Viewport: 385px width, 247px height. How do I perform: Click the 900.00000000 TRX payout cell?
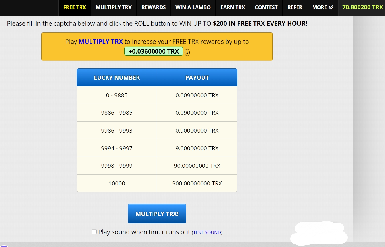pos(197,183)
